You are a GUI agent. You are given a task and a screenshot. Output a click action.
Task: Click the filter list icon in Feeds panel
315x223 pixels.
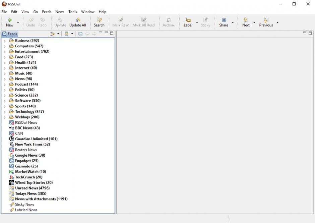tap(66, 34)
